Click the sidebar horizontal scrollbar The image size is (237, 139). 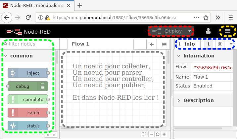coord(198,128)
